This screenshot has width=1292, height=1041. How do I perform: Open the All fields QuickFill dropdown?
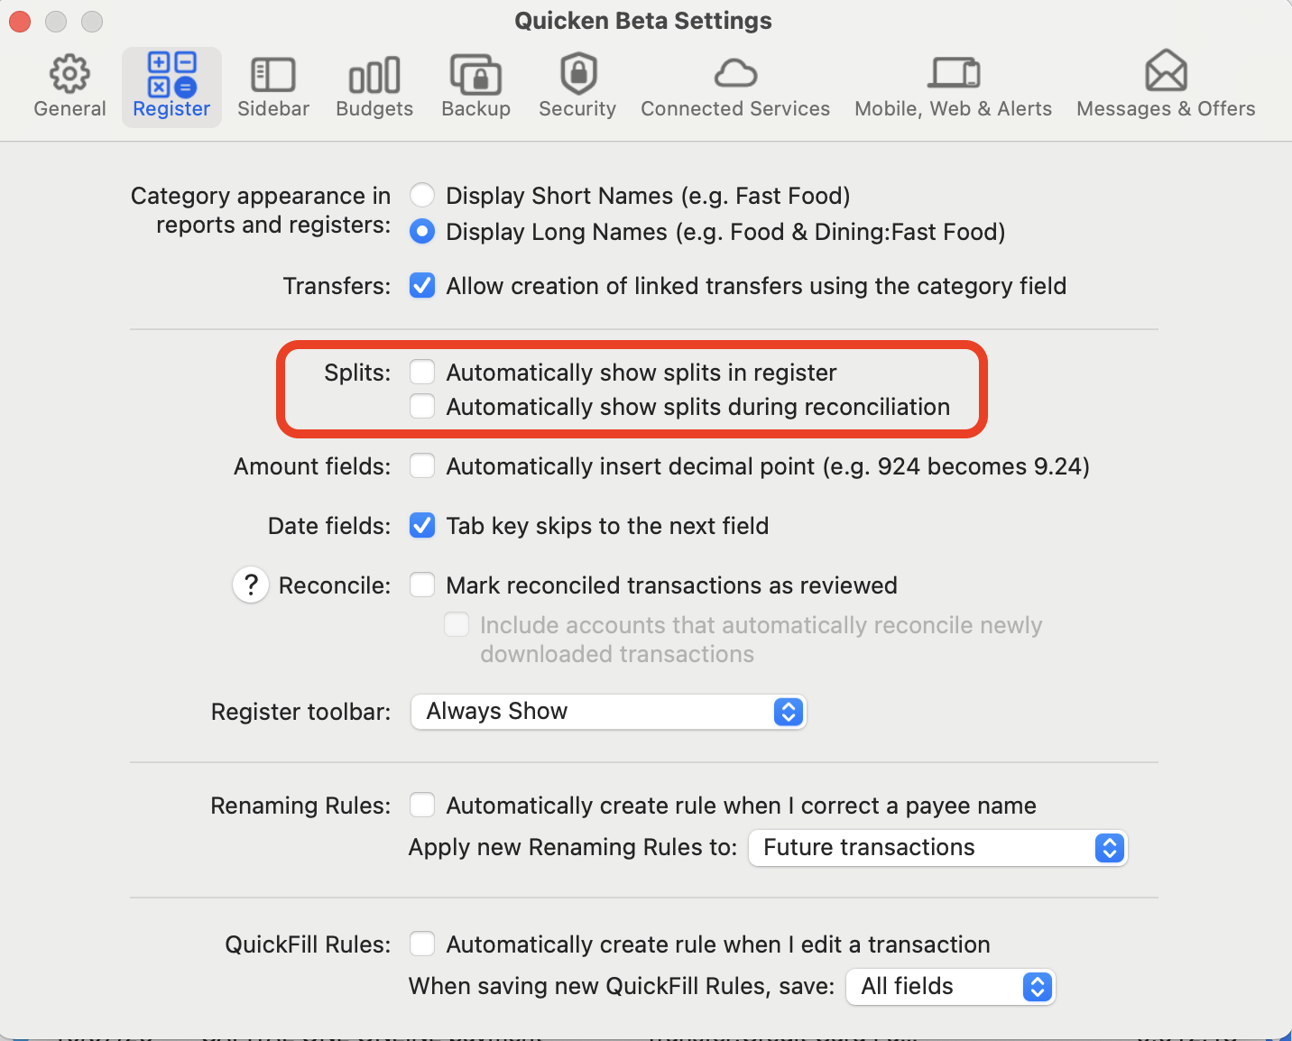pyautogui.click(x=951, y=987)
